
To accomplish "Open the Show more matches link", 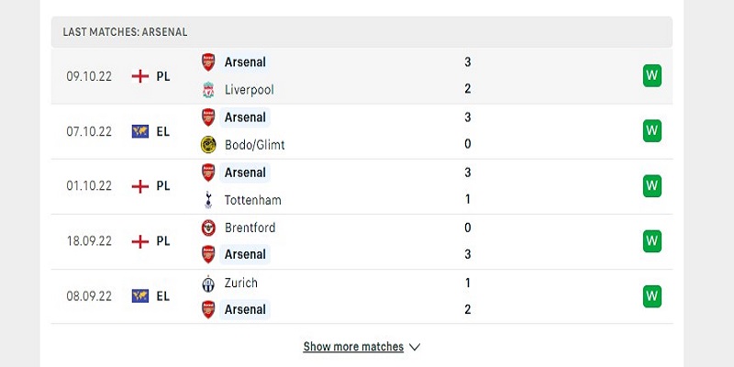I will click(x=353, y=347).
